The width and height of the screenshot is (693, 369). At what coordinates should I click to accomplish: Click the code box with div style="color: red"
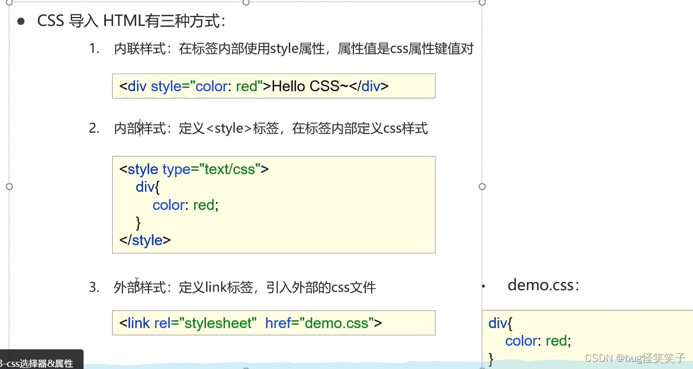[x=274, y=86]
